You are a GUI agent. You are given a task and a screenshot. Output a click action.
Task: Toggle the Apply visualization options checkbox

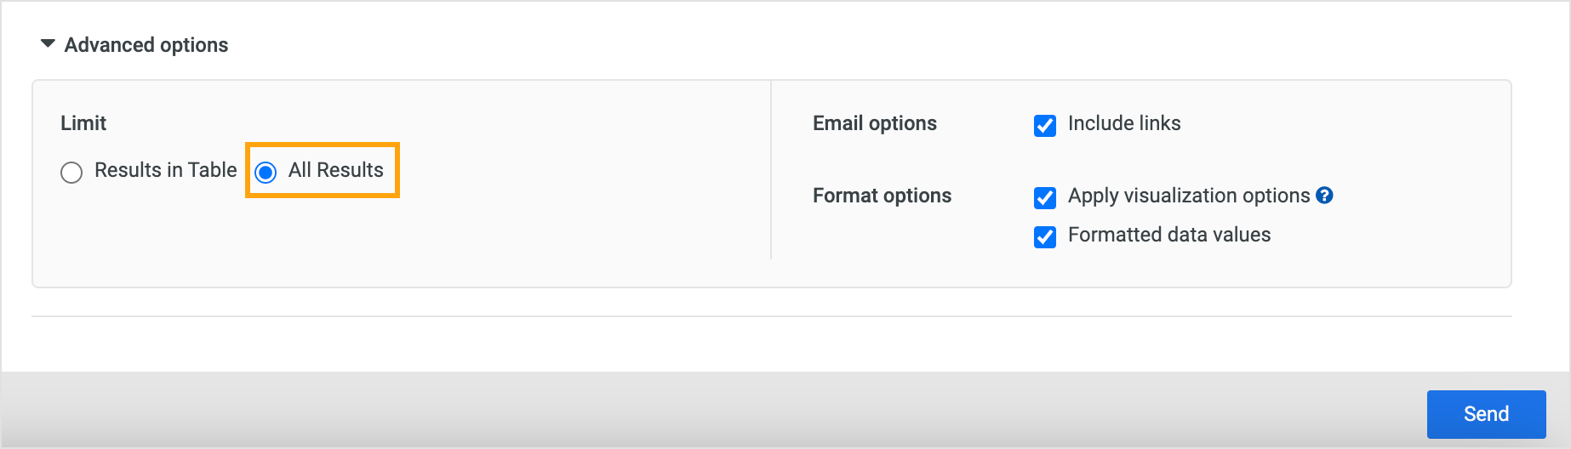point(1045,198)
